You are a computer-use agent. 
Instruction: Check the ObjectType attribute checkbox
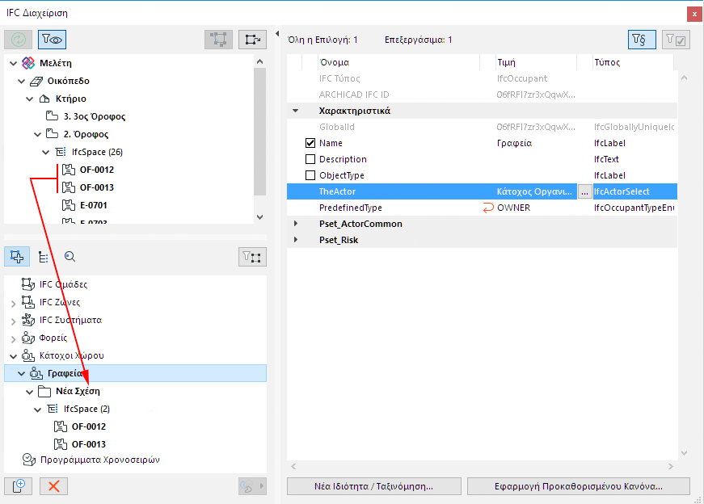pyautogui.click(x=310, y=175)
